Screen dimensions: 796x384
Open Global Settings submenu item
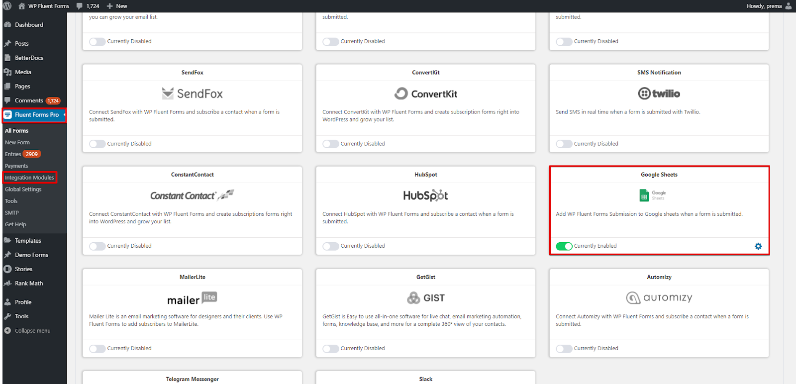[x=23, y=190]
